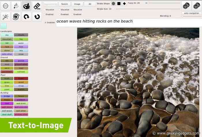
Task: Select the bridge label
Action: (x=7, y=96)
